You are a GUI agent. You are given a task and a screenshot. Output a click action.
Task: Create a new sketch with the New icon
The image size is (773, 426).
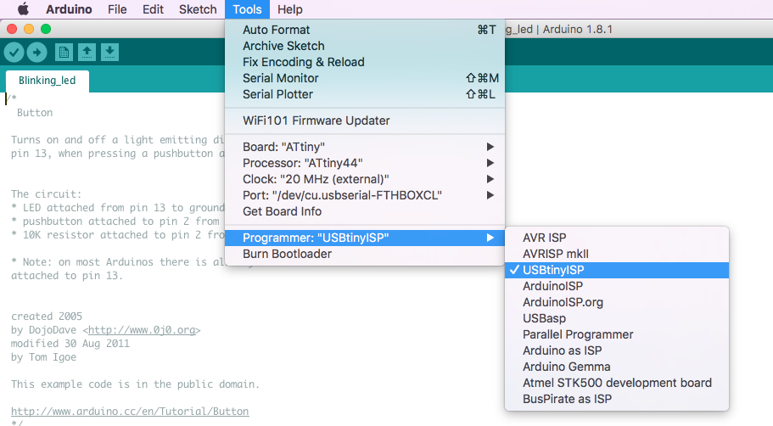coord(64,53)
